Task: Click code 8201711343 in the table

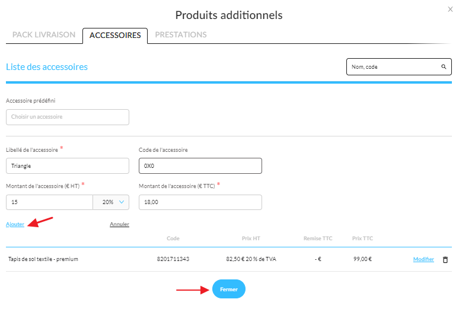Action: click(173, 259)
